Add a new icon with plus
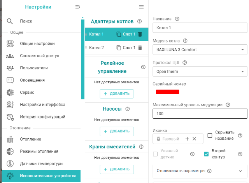The width and height of the screenshot is (249, 183). 187,139
